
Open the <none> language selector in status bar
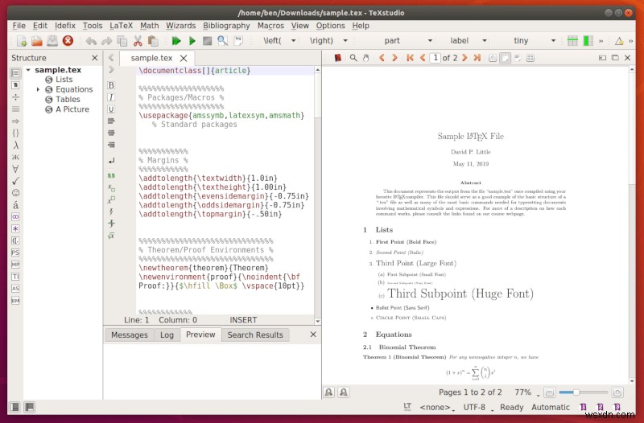click(x=437, y=408)
